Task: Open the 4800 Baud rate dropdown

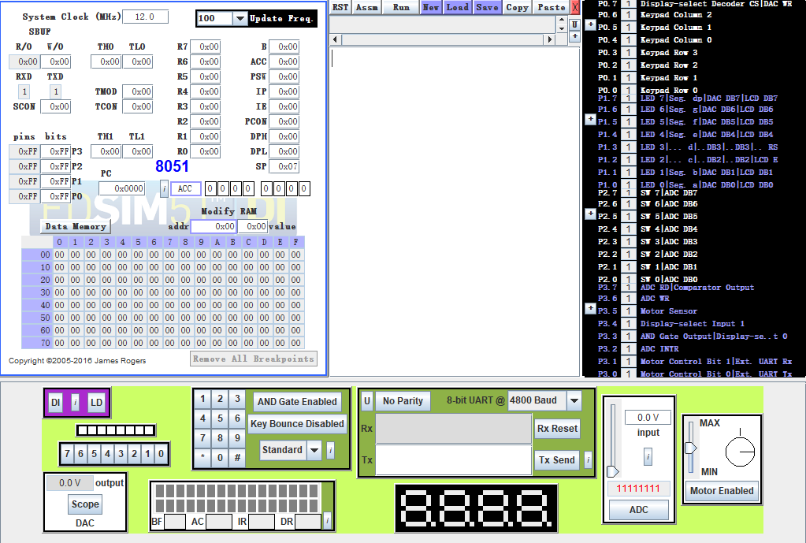Action: (x=574, y=400)
